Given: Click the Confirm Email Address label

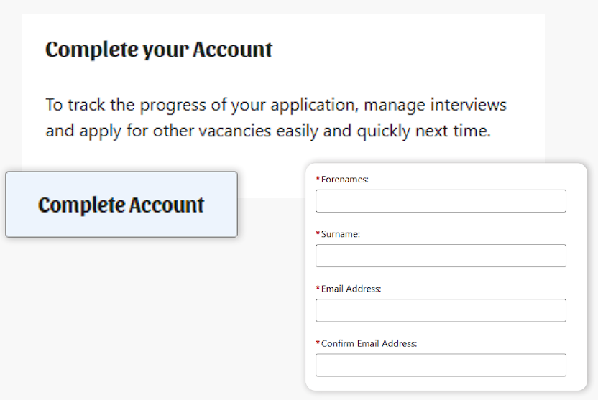Looking at the screenshot, I should [x=369, y=343].
